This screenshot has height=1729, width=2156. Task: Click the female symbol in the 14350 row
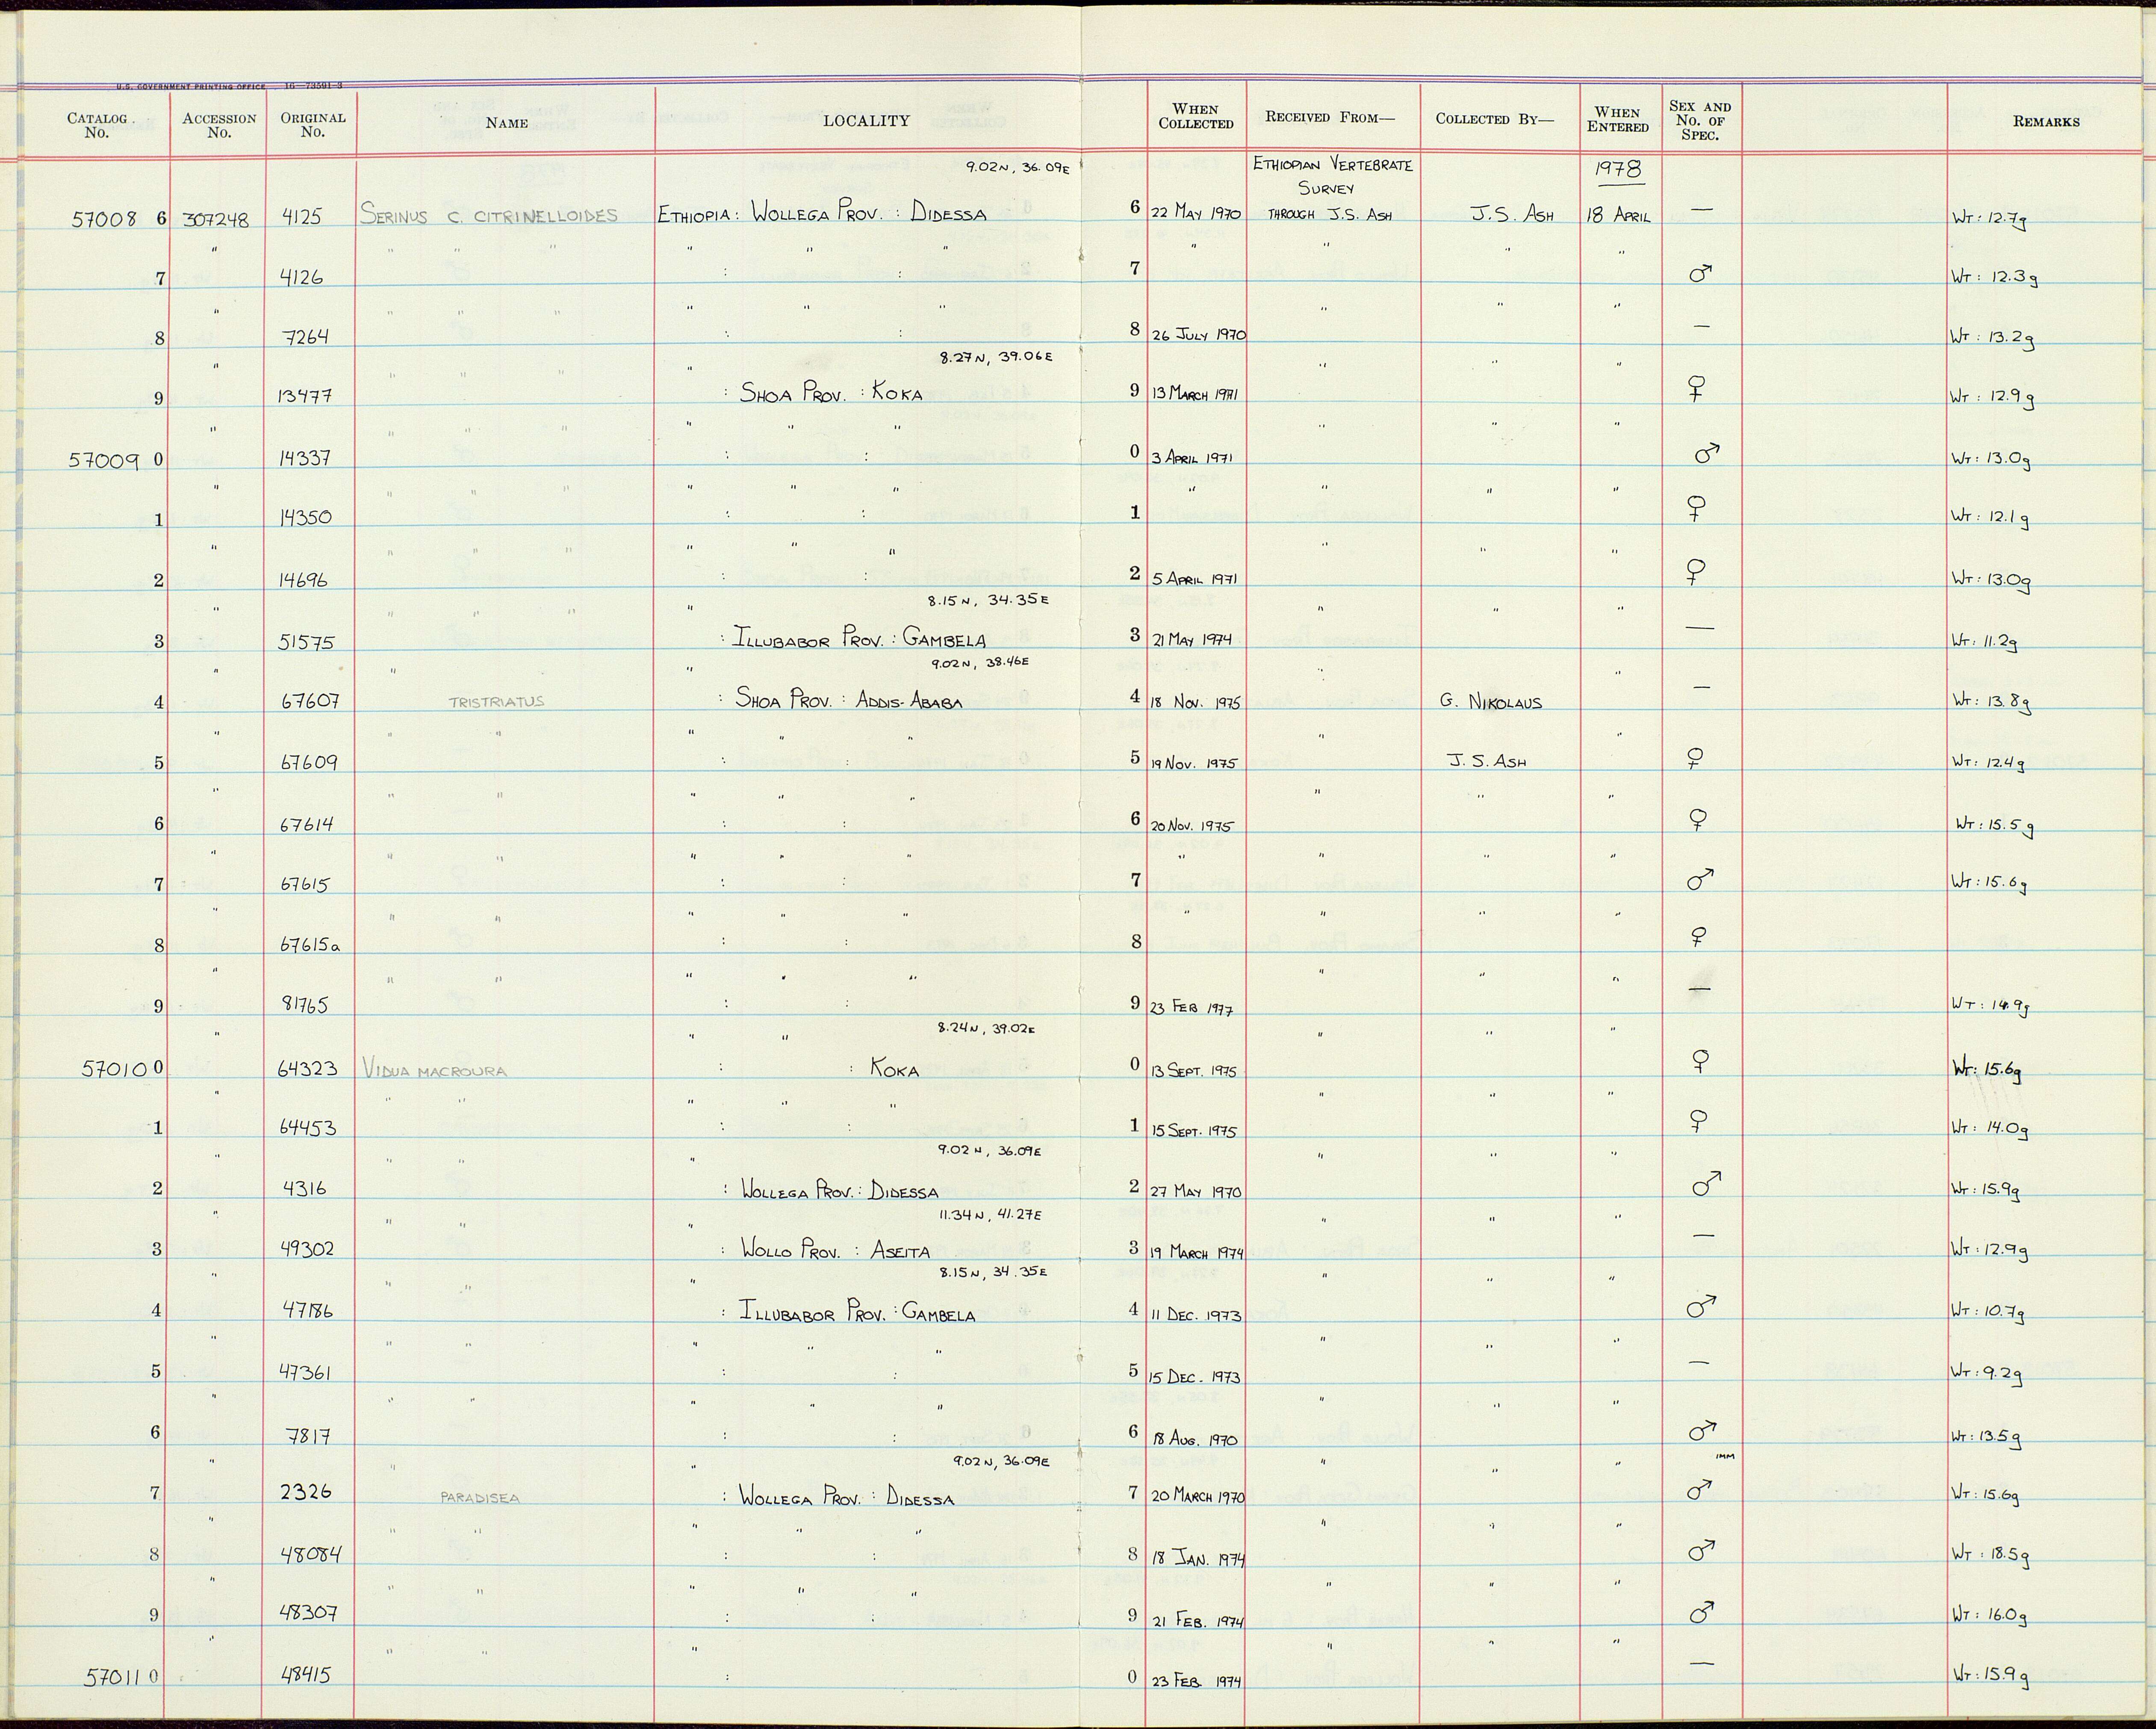coord(1696,510)
